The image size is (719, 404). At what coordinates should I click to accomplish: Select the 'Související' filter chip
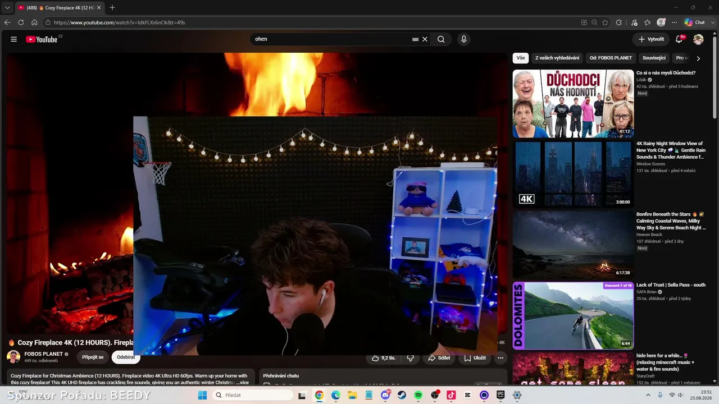(654, 58)
